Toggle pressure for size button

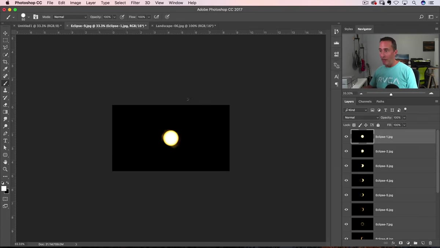(x=167, y=17)
